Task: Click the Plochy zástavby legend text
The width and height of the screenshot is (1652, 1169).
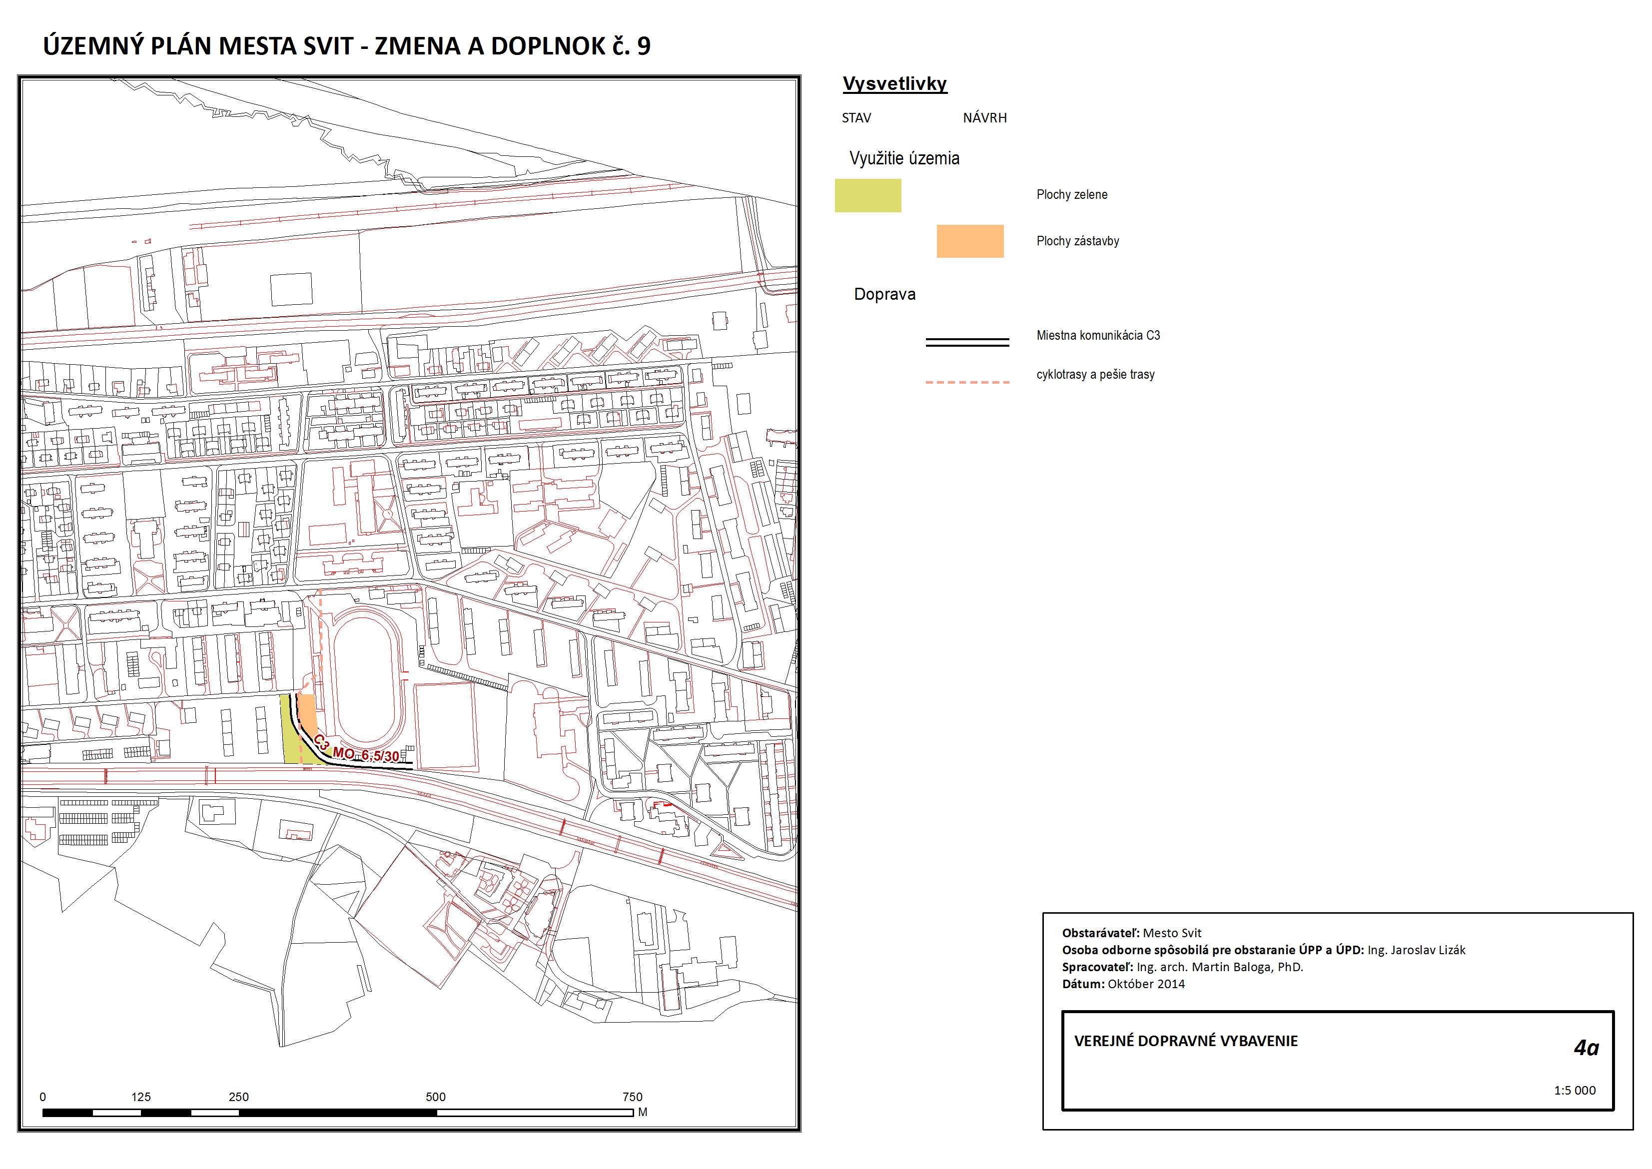Action: [1077, 241]
